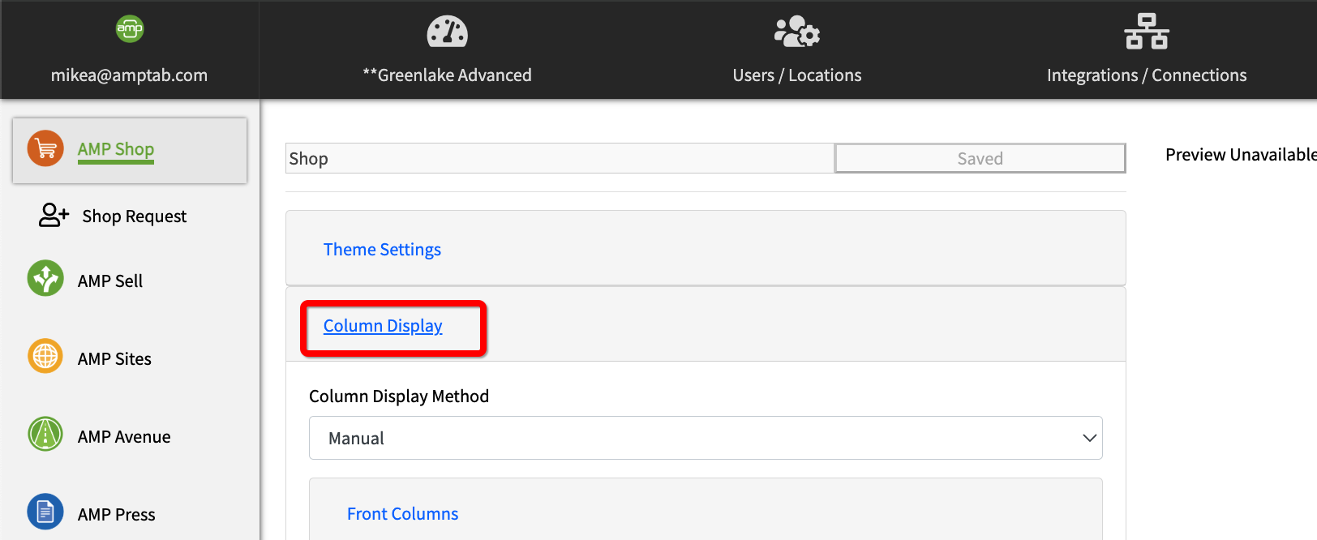Go to Users / Locations

coord(797,75)
